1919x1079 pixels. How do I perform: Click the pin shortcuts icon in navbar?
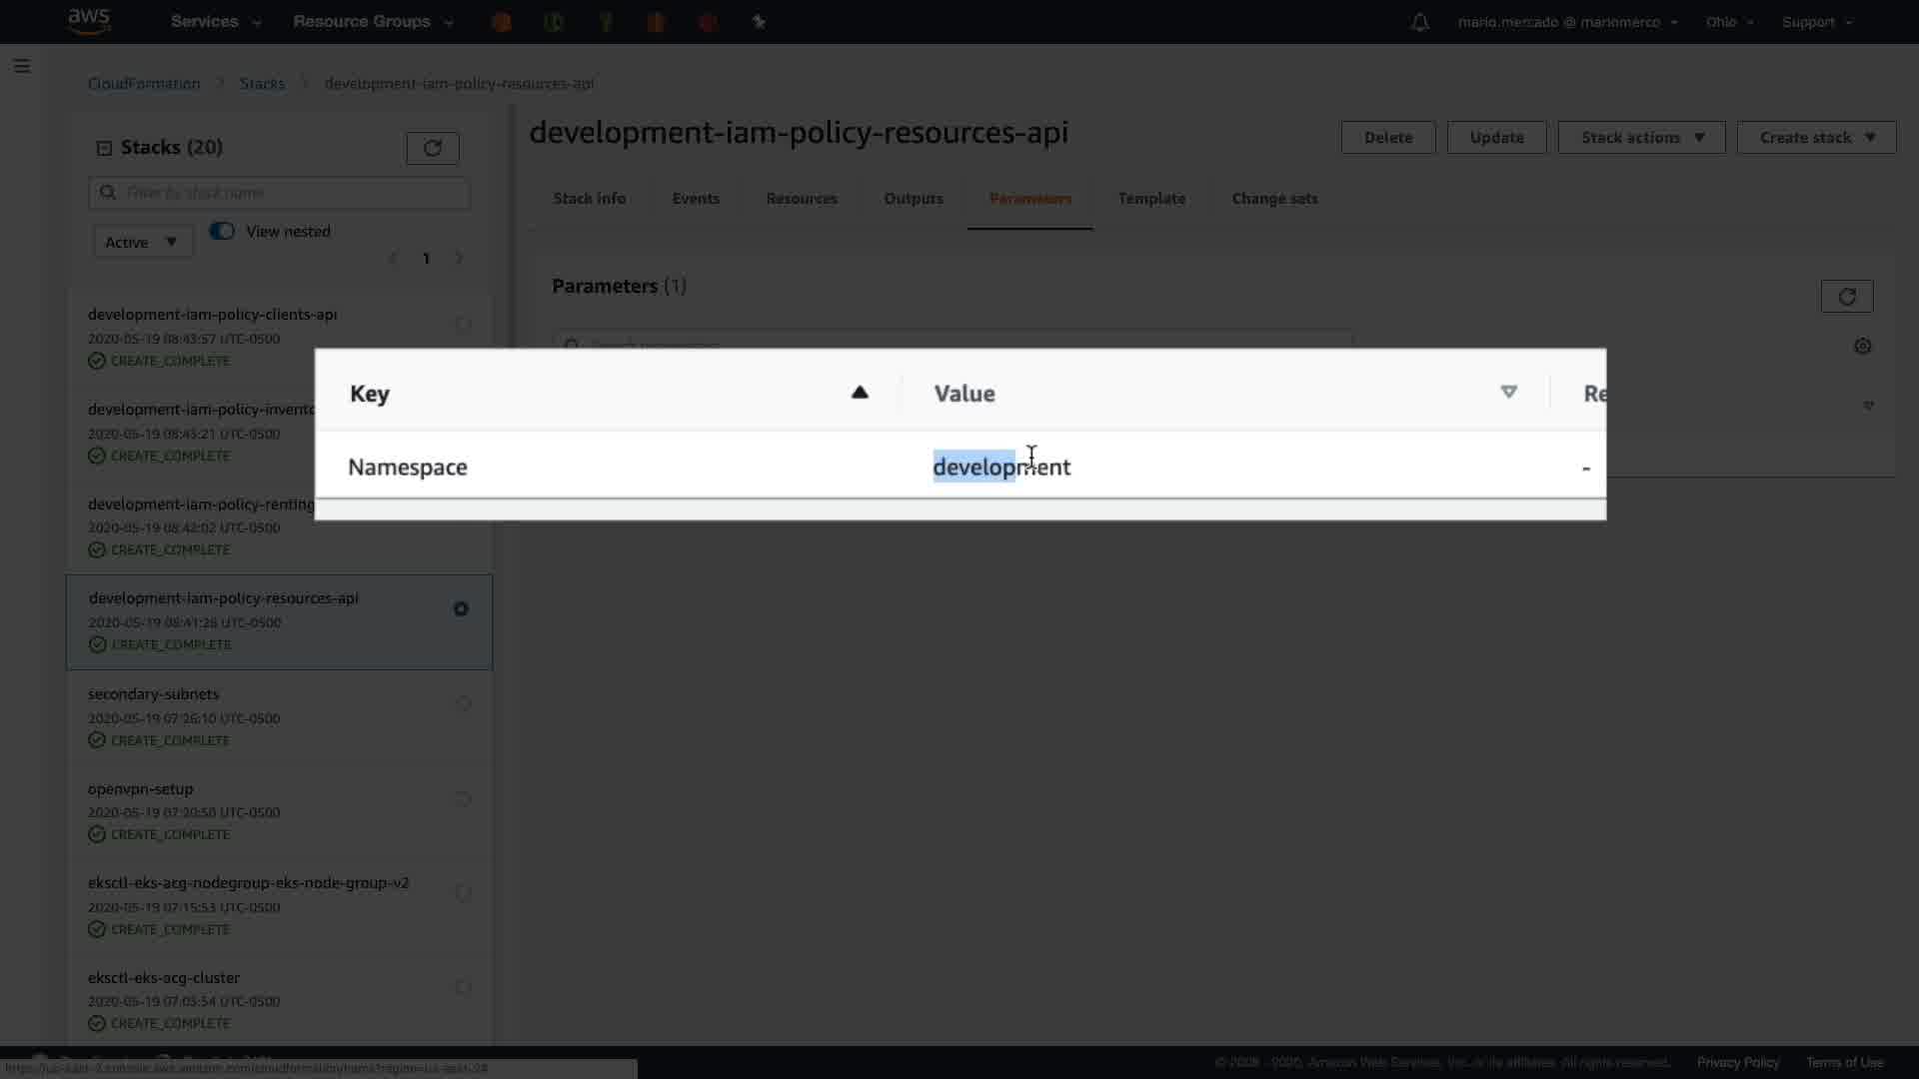click(x=759, y=22)
